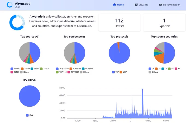Click the Visualize chart icon
186x137 pixels.
pyautogui.click(x=136, y=5)
